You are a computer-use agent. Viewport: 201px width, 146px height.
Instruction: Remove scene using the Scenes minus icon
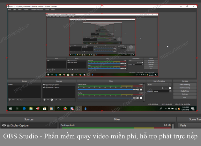[x=13, y=100]
